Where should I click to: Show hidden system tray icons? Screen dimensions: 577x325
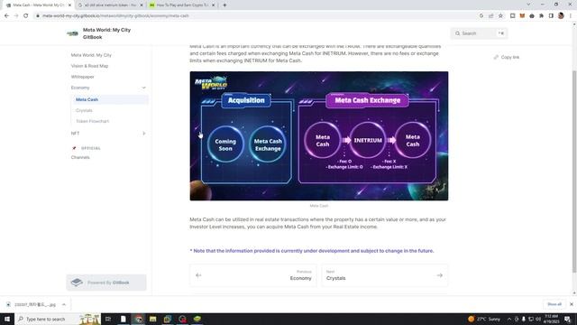pos(509,319)
